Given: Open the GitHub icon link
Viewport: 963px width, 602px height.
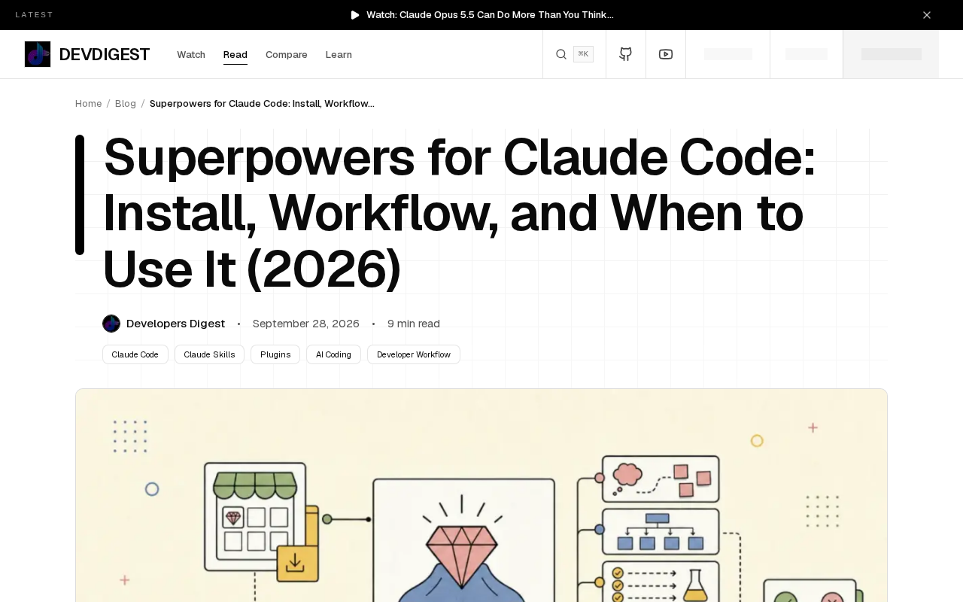Looking at the screenshot, I should tap(626, 54).
